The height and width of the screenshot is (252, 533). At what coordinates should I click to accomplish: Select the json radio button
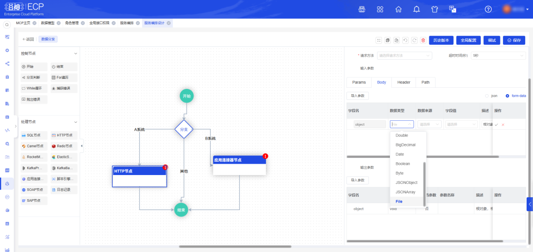[487, 96]
